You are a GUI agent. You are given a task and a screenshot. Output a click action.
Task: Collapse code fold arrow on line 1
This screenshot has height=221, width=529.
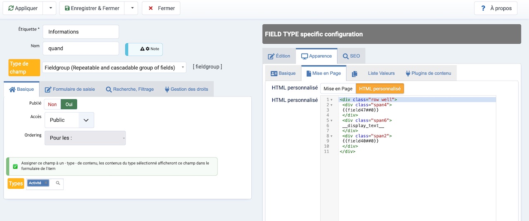point(331,100)
